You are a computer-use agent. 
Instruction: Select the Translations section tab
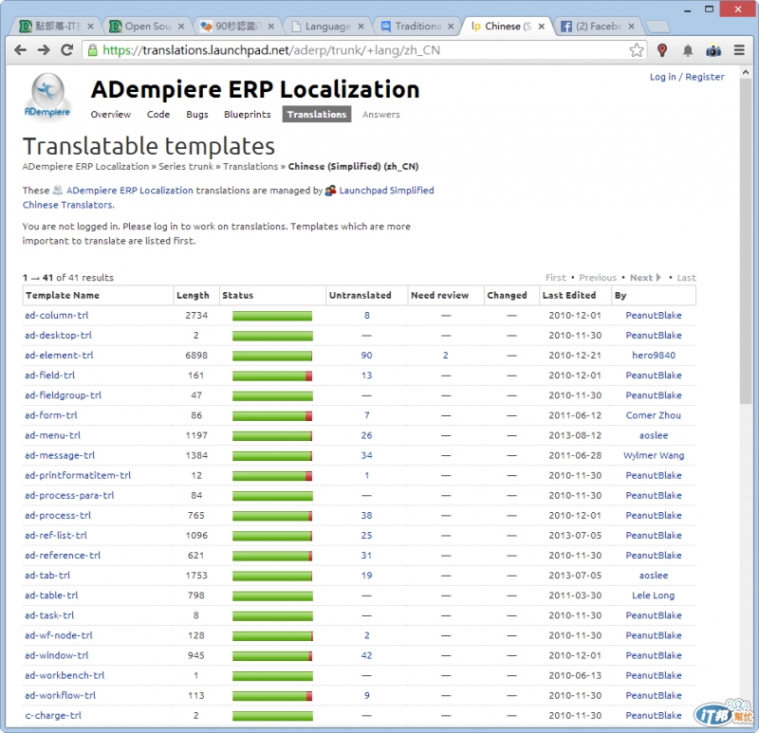point(317,114)
